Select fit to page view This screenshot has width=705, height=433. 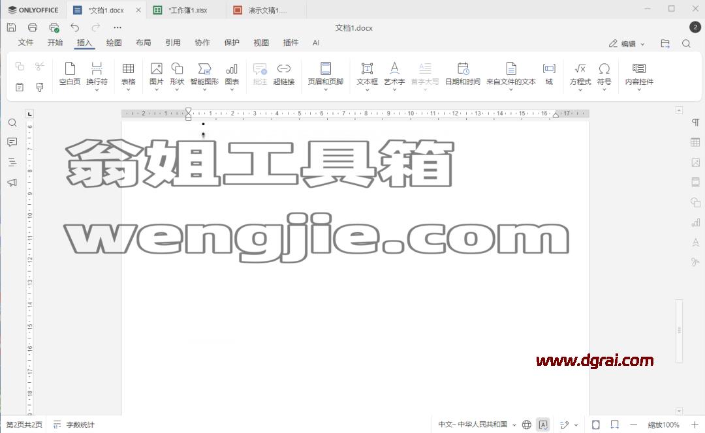pyautogui.click(x=596, y=425)
